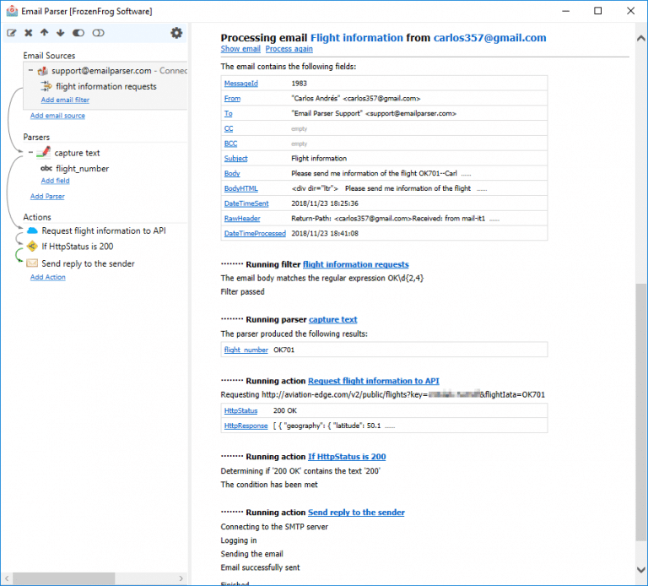
Task: Click Add Action link
Action: point(47,277)
